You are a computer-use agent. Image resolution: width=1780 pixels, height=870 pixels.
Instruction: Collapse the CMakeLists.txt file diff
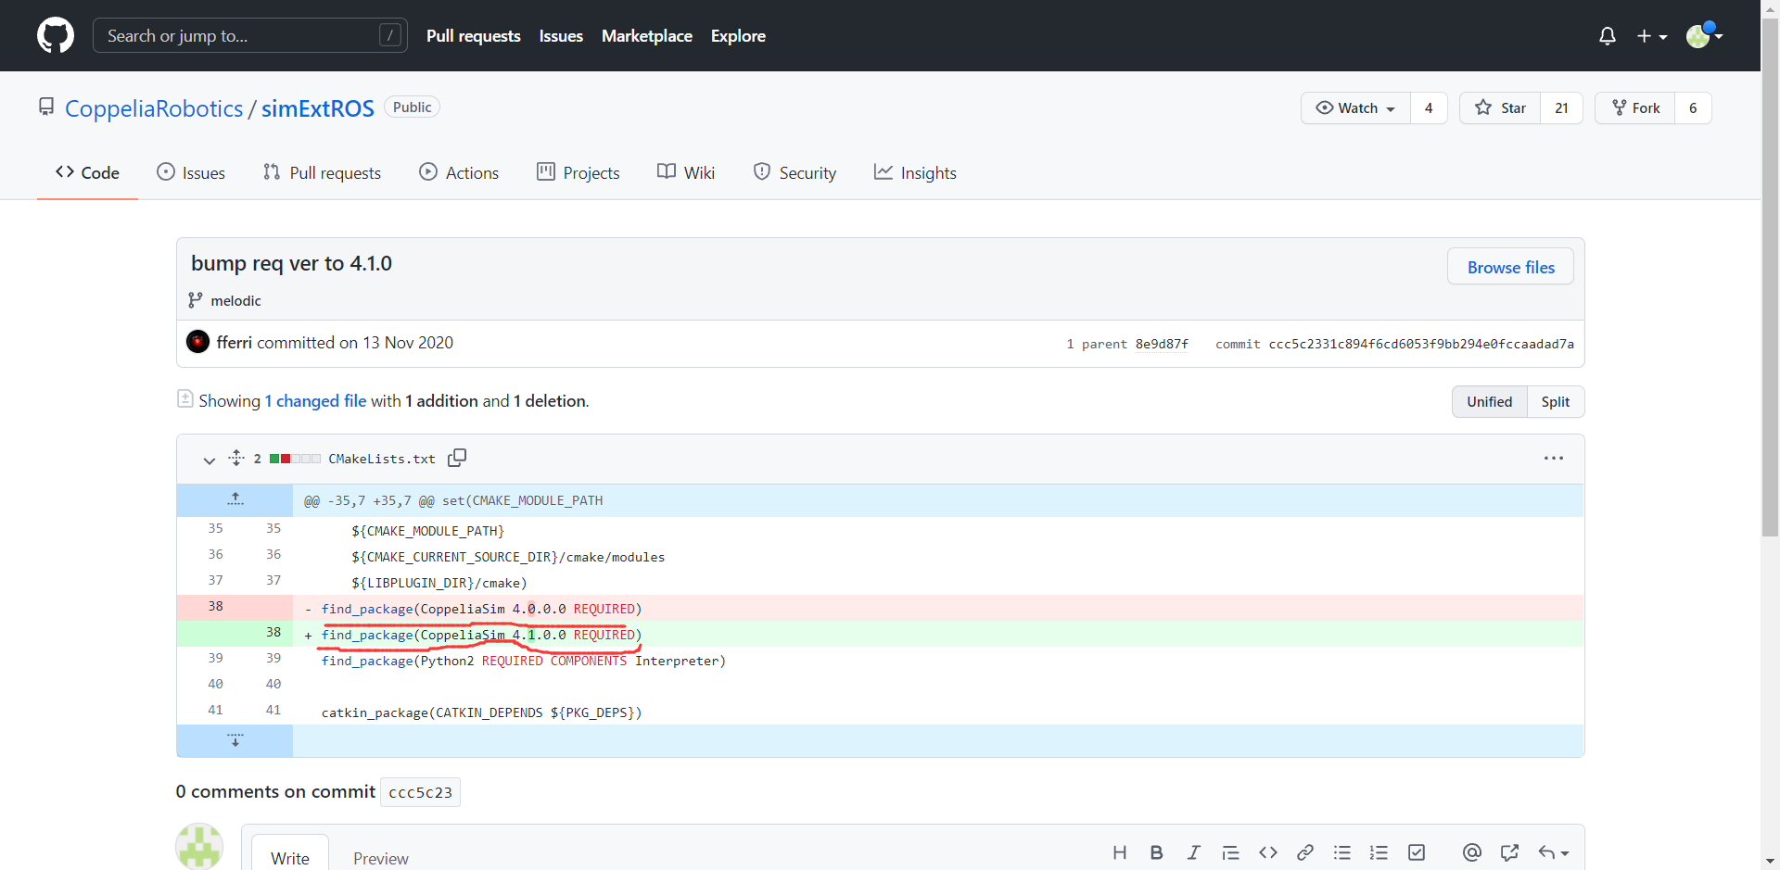tap(209, 459)
